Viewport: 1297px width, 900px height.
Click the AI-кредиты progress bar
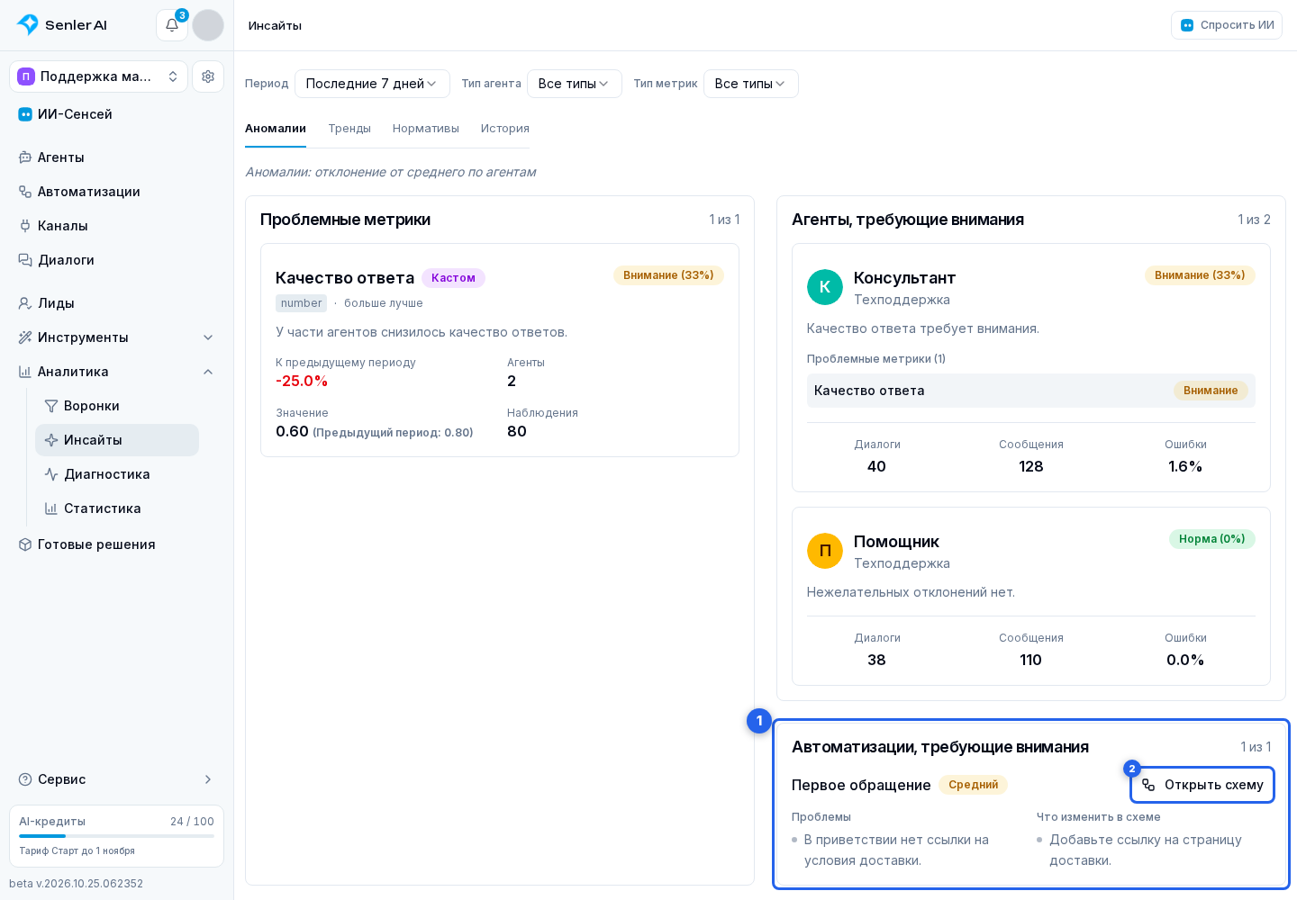tap(117, 836)
